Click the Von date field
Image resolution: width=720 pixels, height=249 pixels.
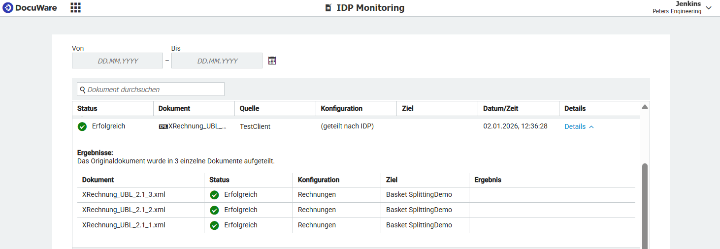point(117,61)
